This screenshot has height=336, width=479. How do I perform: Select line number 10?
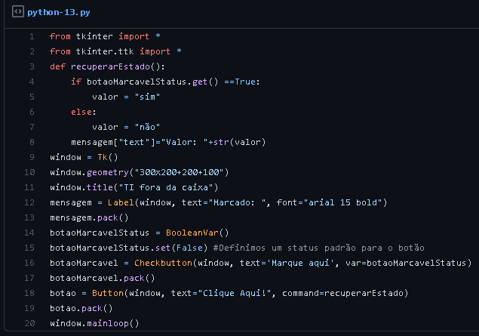29,172
